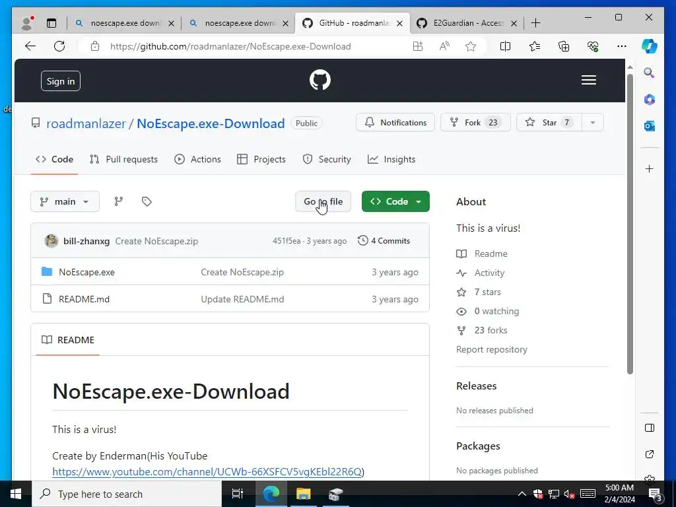Viewport: 676px width, 507px height.
Task: Open the tab actions menu icon
Action: 51,23
